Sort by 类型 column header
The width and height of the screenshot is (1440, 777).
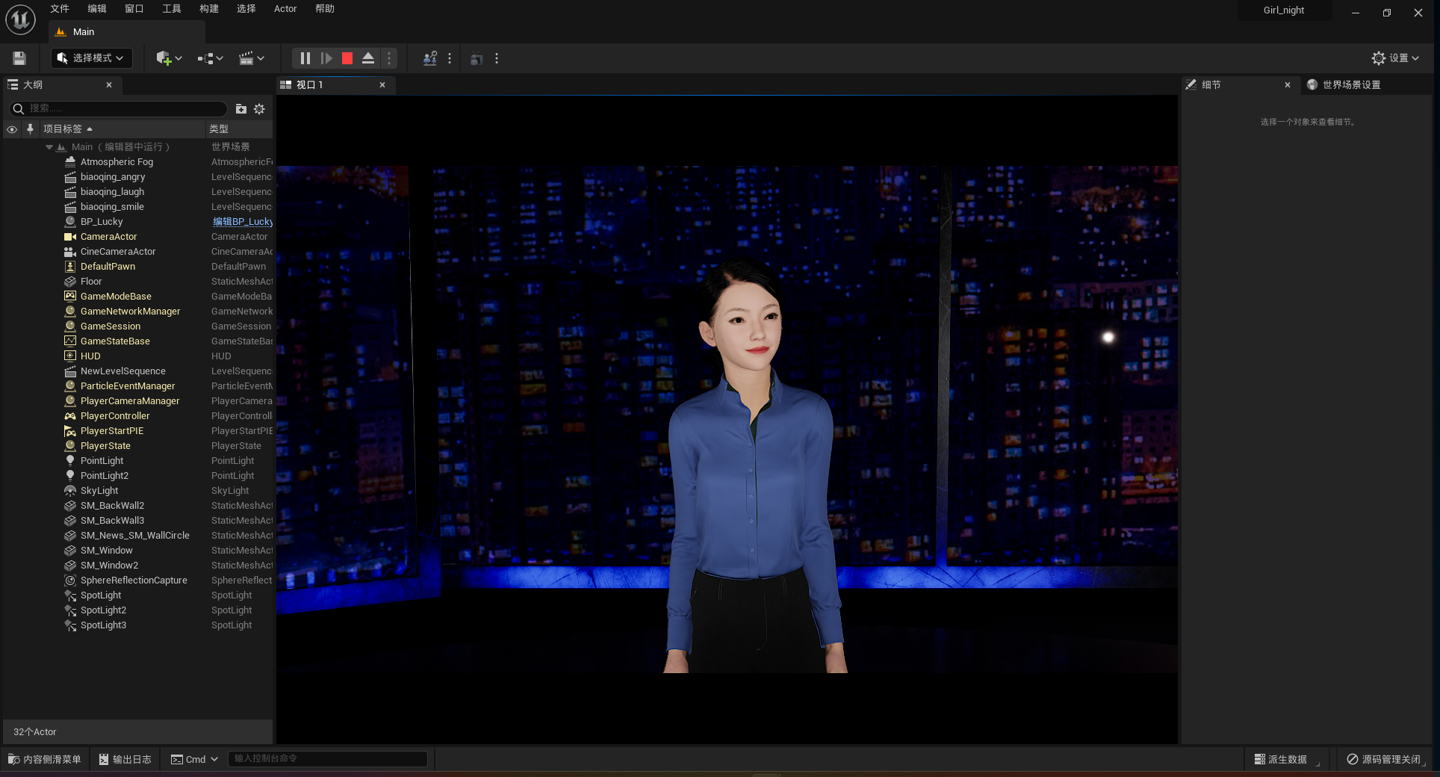(239, 129)
